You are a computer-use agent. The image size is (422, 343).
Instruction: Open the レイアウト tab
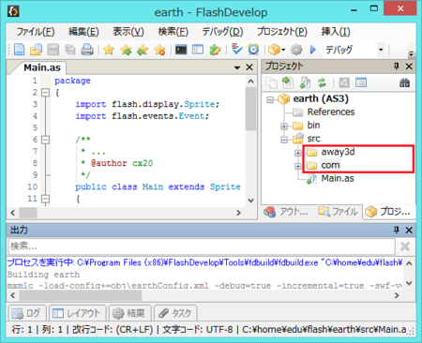coord(77,313)
